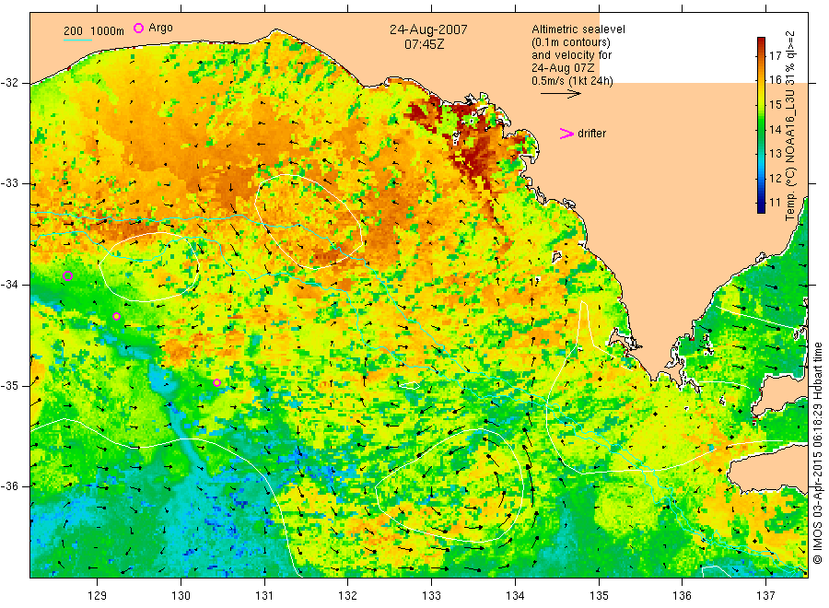This screenshot has height=608, width=829.
Task: Click the temperature color bar
Action: click(762, 124)
